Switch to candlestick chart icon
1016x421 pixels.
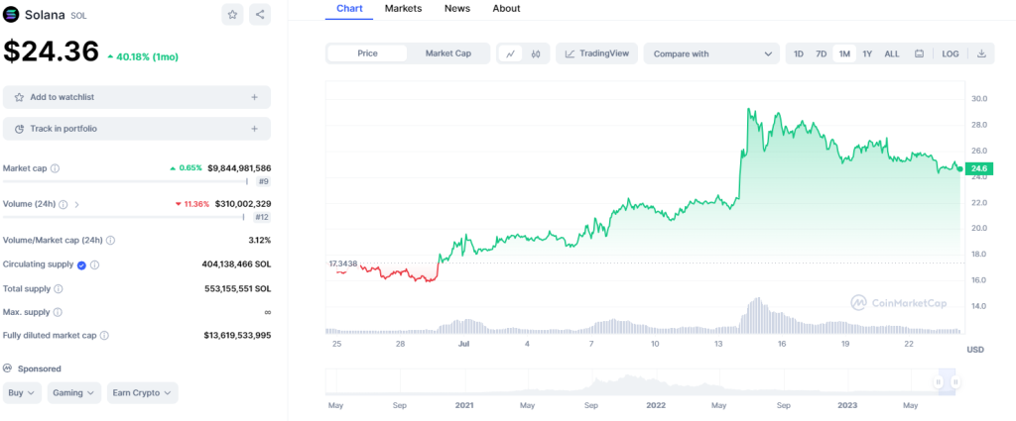click(536, 53)
